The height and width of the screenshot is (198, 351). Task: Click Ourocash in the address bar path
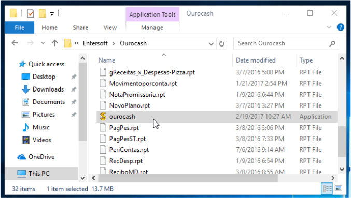(x=133, y=43)
